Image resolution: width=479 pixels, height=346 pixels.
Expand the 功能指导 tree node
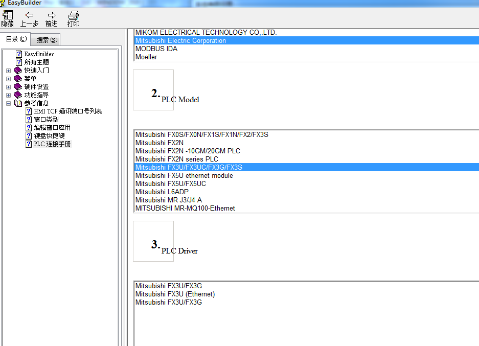[x=8, y=95]
